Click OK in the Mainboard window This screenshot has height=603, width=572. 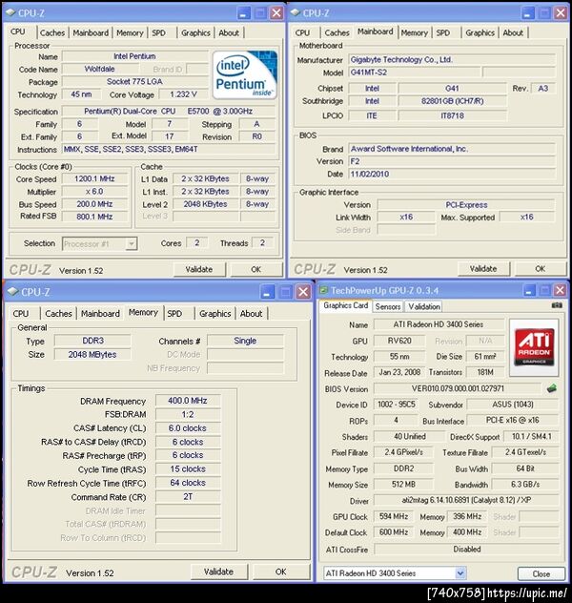coord(541,268)
